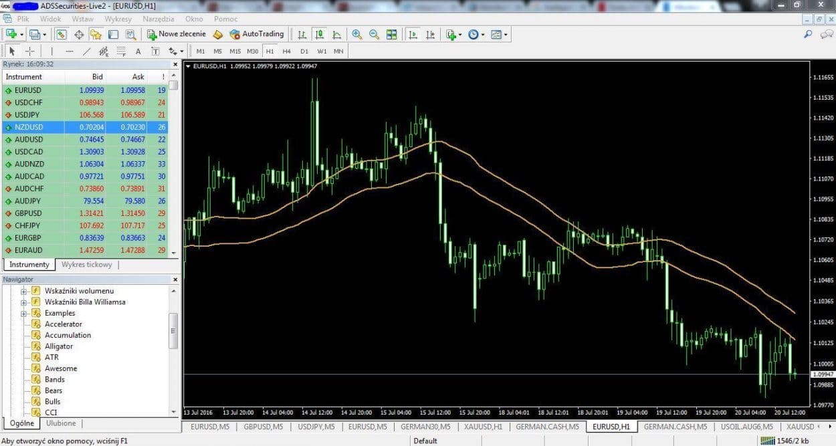This screenshot has height=446, width=836.
Task: Switch timeframe to H4
Action: [286, 51]
